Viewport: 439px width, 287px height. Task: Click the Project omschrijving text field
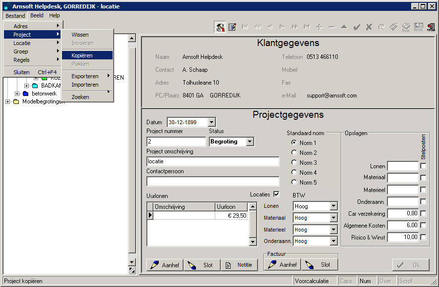213,162
